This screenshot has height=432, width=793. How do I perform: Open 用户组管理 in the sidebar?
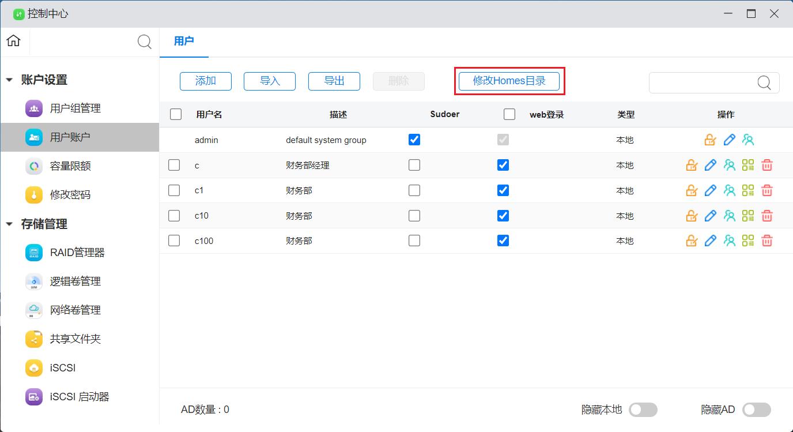click(75, 108)
